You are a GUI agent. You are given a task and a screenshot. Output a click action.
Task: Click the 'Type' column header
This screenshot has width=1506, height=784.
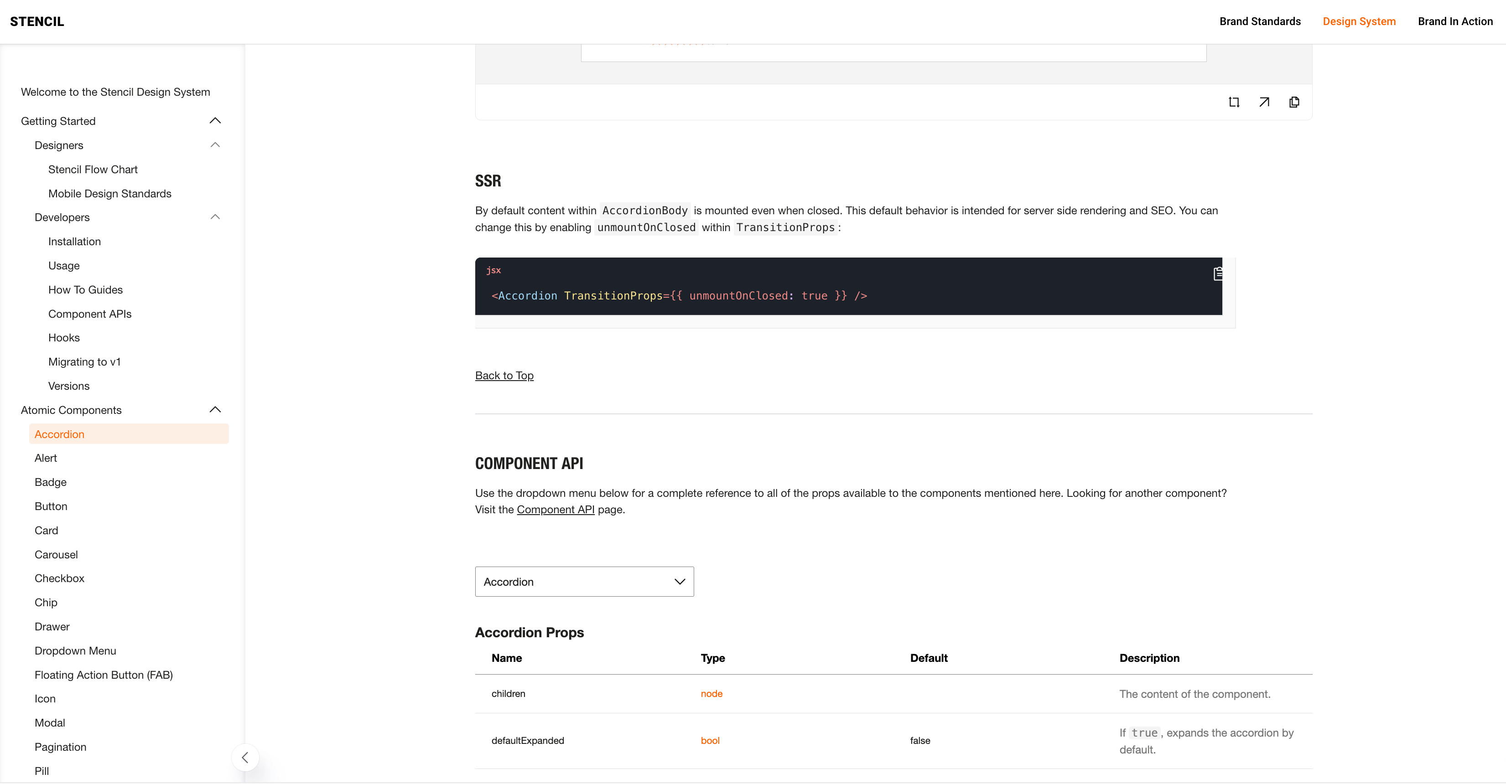tap(713, 658)
